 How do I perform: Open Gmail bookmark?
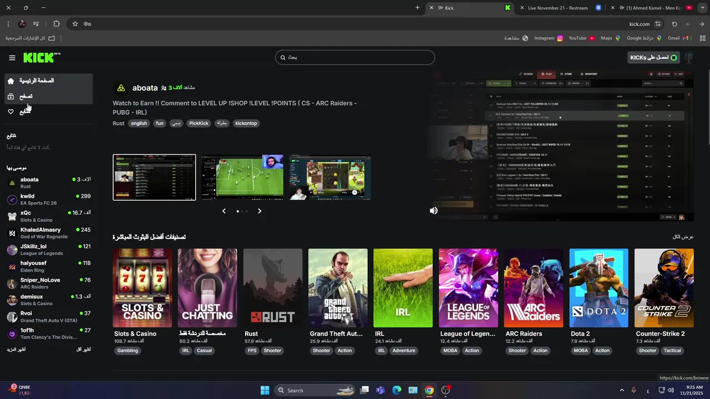pyautogui.click(x=678, y=38)
